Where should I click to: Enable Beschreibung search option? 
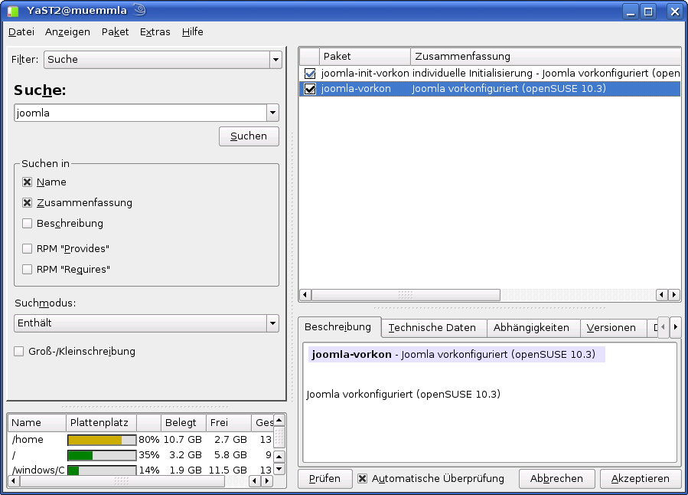[28, 223]
